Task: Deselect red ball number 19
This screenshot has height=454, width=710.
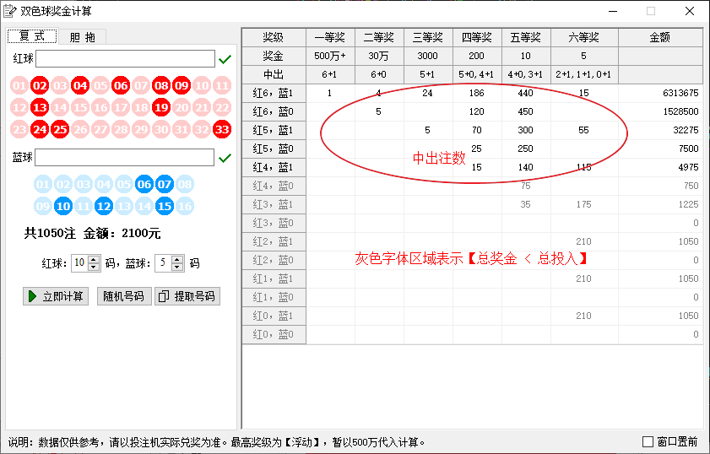Action: [x=161, y=107]
